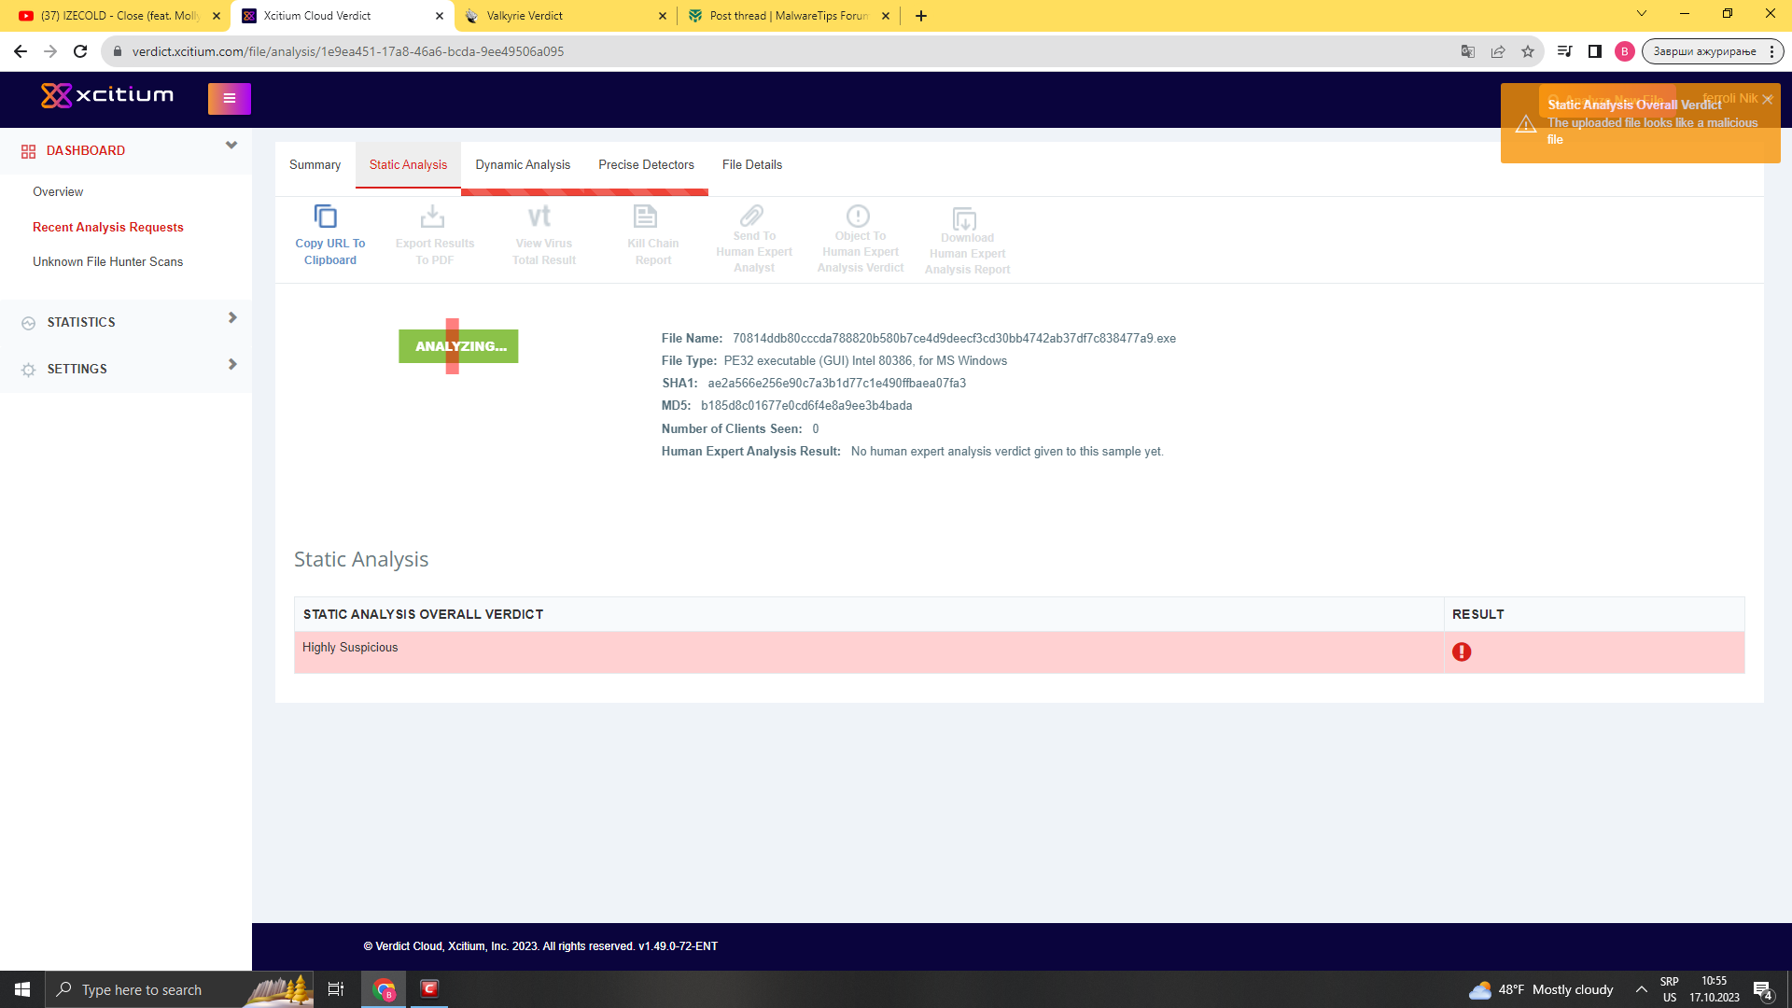Click the Windows taskbar search box
1792x1008 pixels.
(x=149, y=990)
